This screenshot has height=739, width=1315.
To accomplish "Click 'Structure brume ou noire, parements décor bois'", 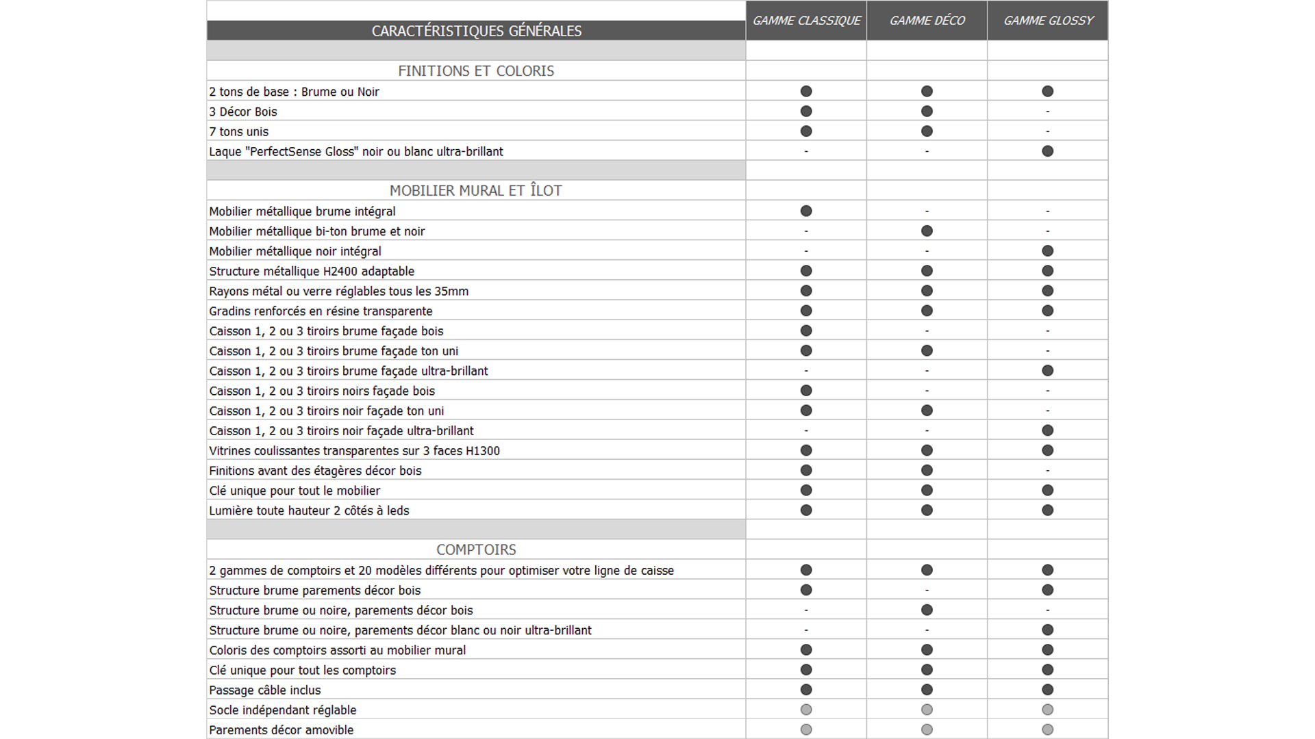I will pyautogui.click(x=341, y=610).
